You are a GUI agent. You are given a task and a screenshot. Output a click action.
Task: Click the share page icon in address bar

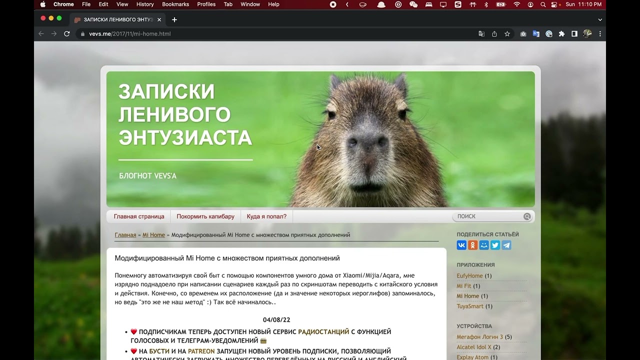tap(494, 33)
